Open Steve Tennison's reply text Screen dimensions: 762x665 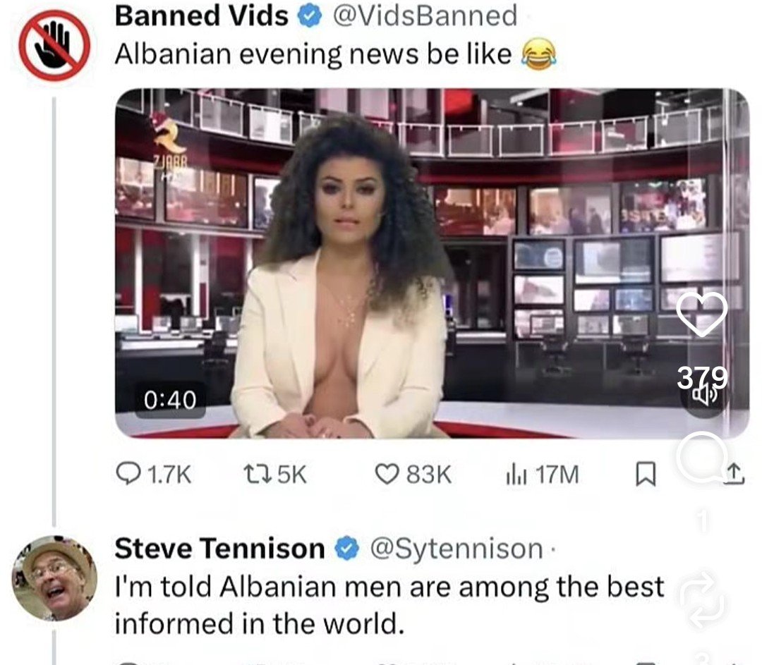pyautogui.click(x=389, y=605)
